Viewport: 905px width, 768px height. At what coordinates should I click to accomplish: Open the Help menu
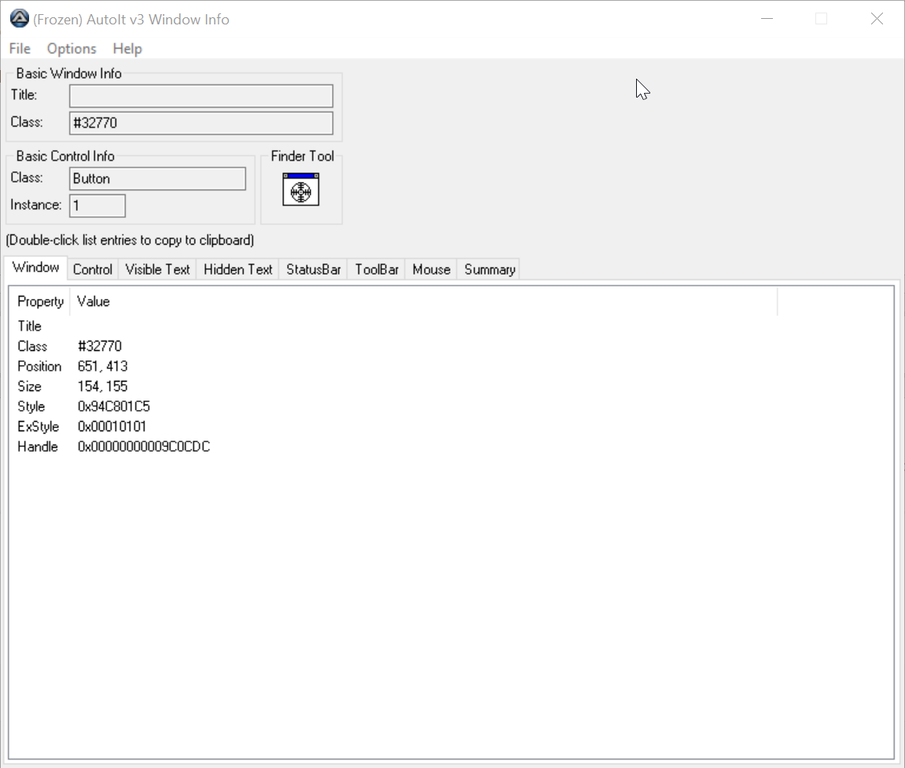click(127, 49)
